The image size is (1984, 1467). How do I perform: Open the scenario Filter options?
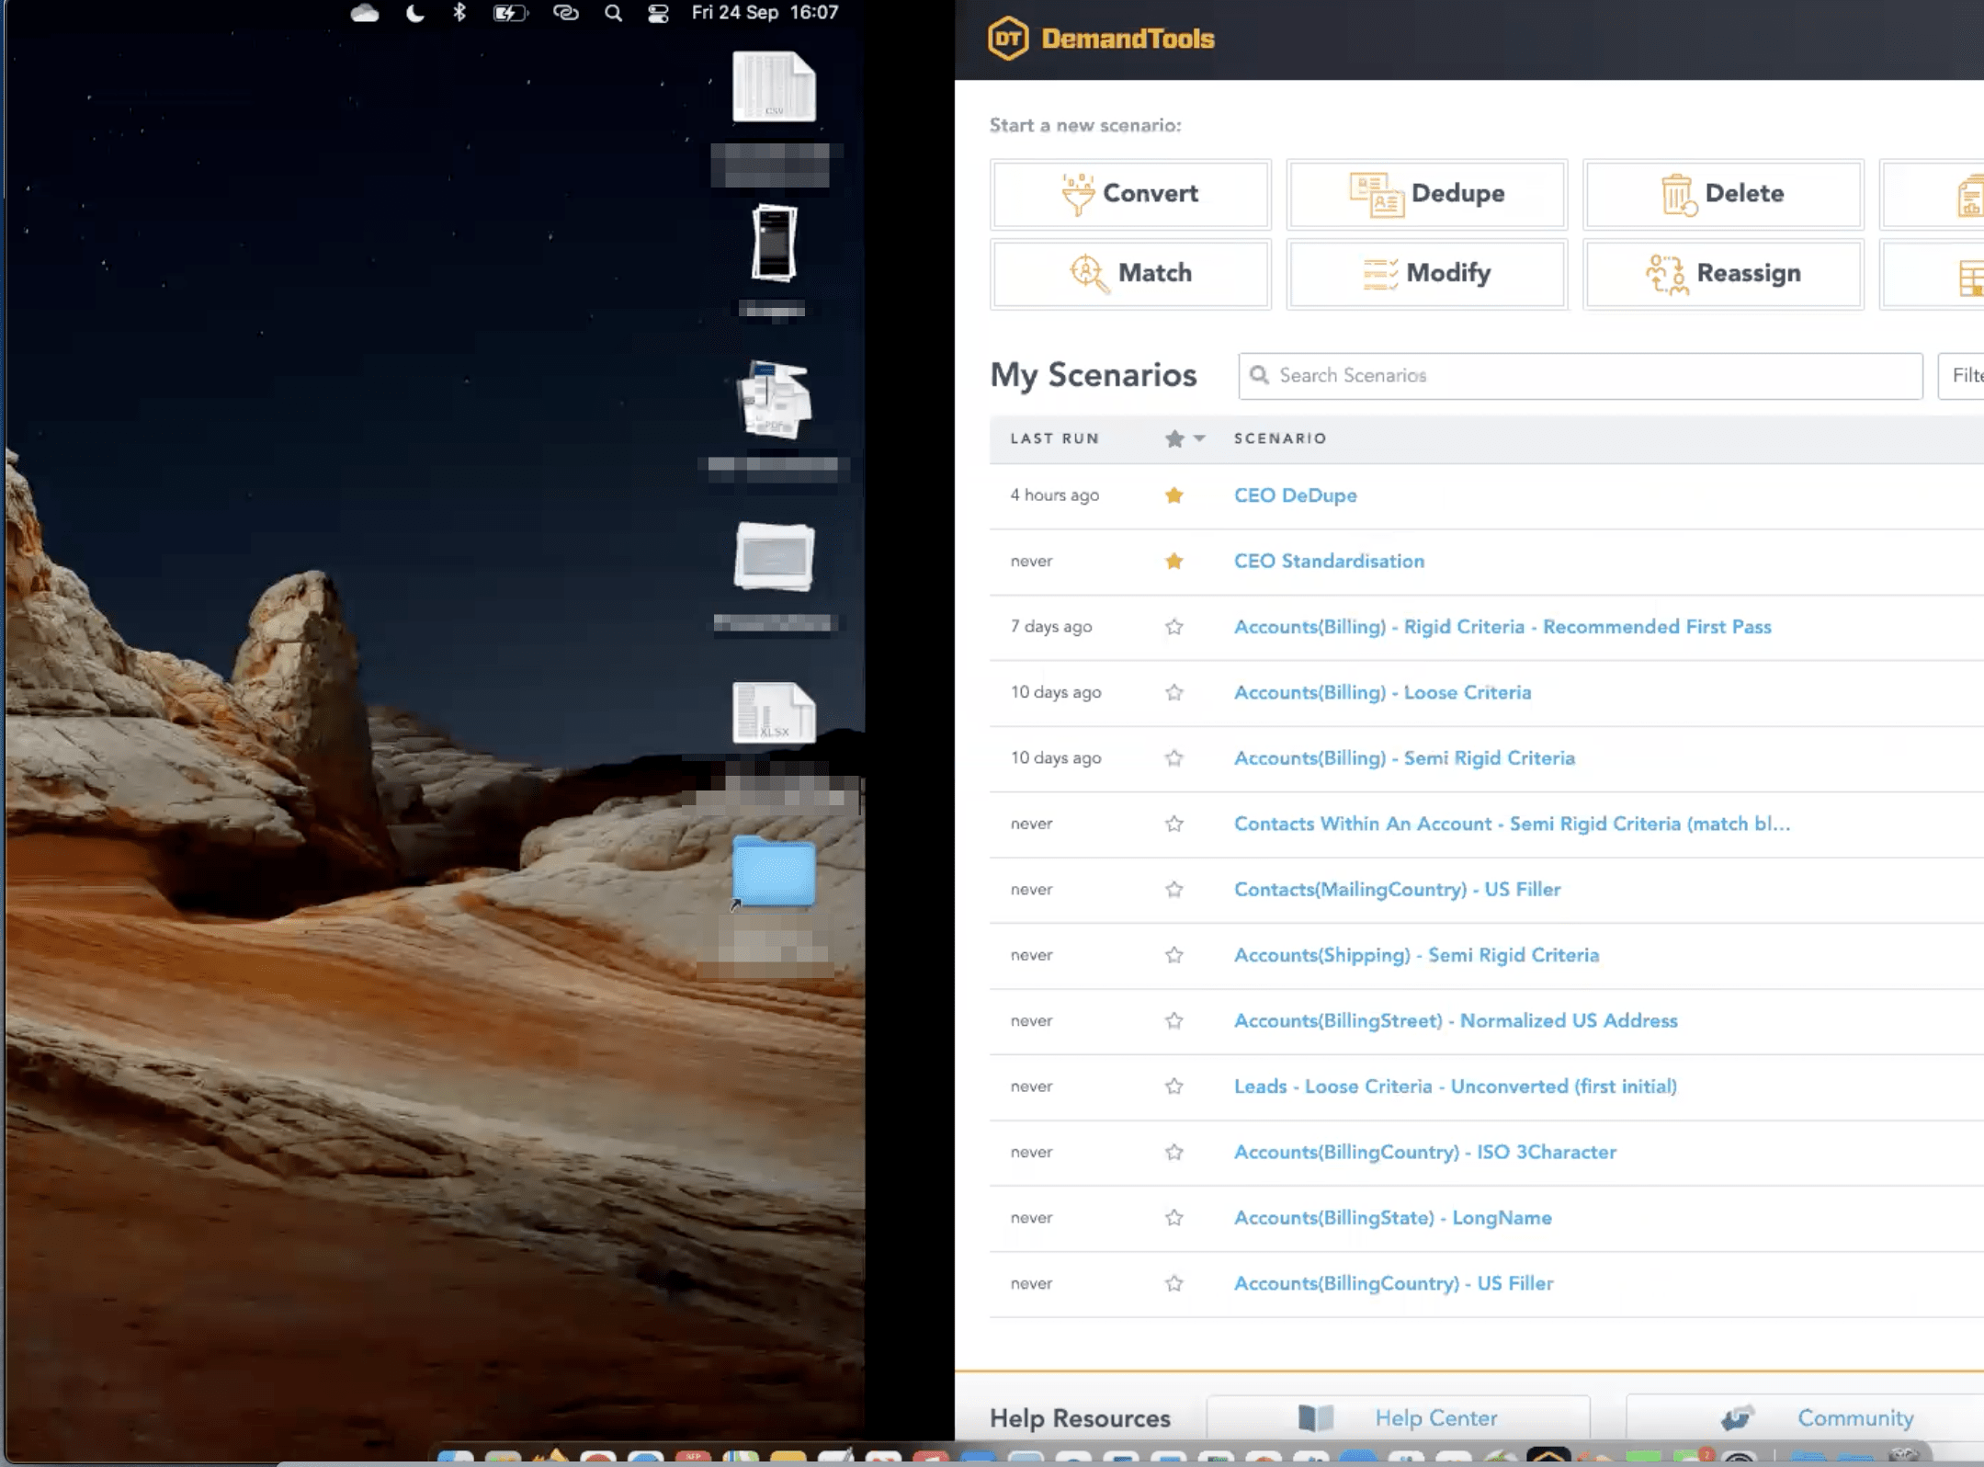click(1965, 375)
